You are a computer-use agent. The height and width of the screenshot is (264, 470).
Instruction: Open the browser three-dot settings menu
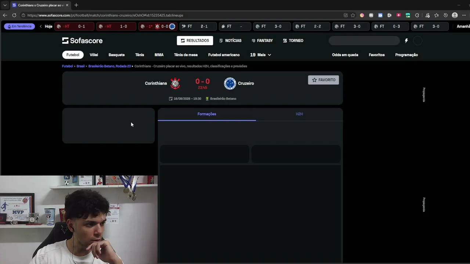[464, 15]
